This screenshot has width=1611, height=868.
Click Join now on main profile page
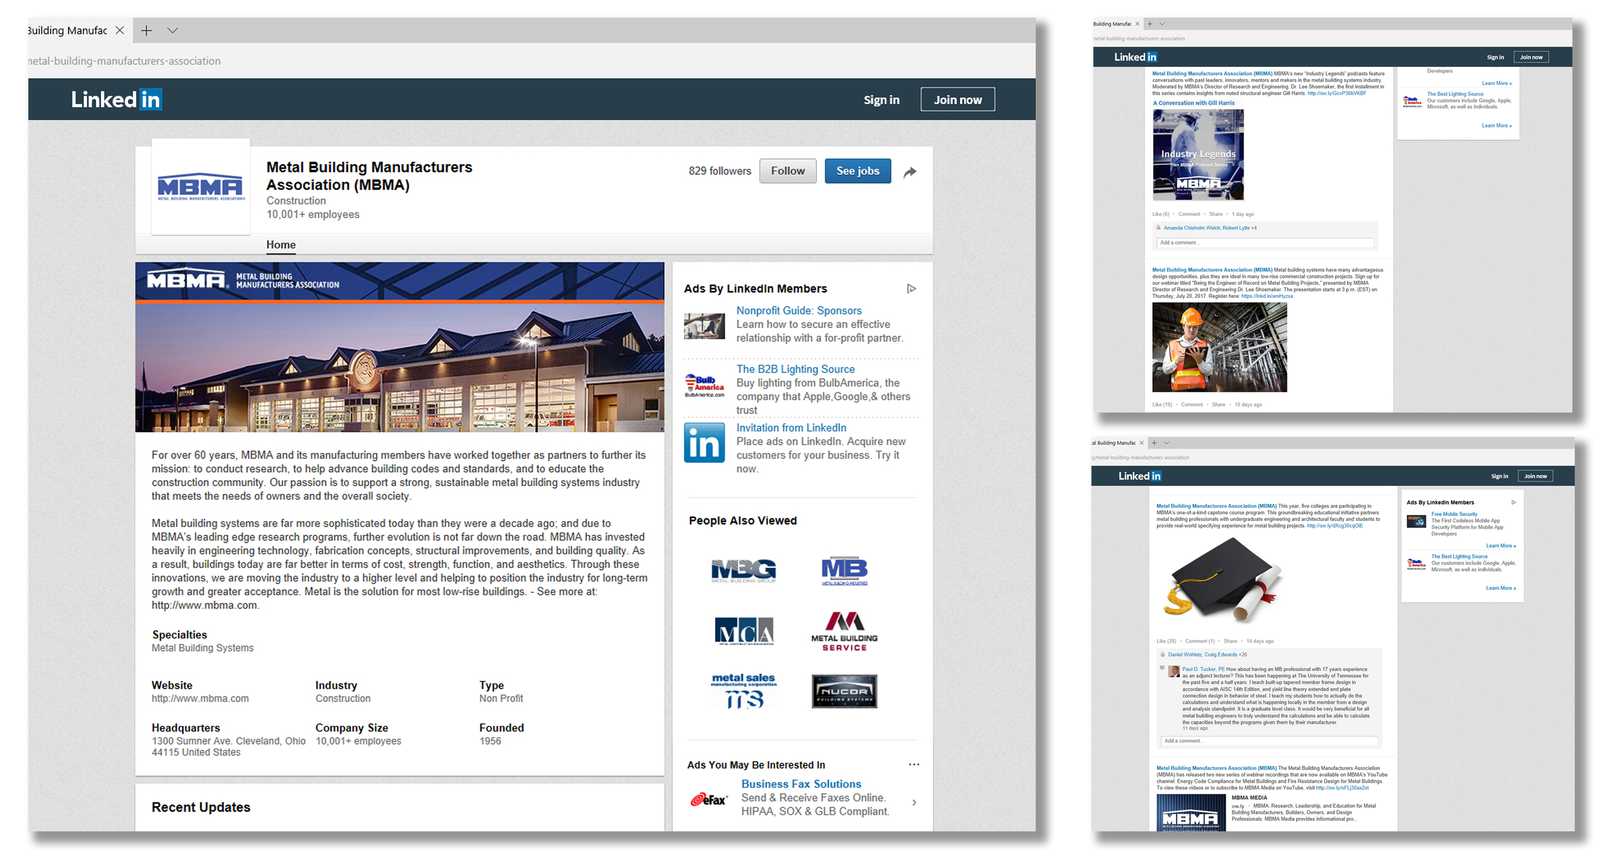coord(958,99)
